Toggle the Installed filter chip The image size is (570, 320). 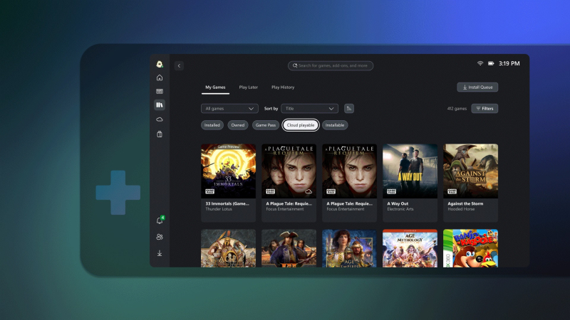(x=212, y=125)
